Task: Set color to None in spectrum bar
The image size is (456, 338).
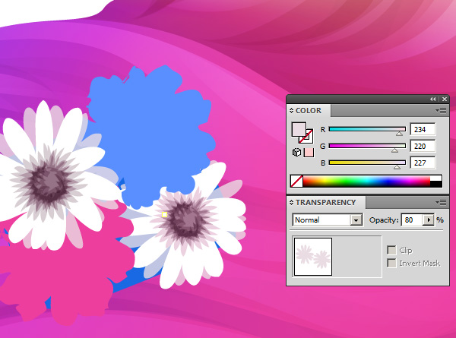Action: point(297,182)
